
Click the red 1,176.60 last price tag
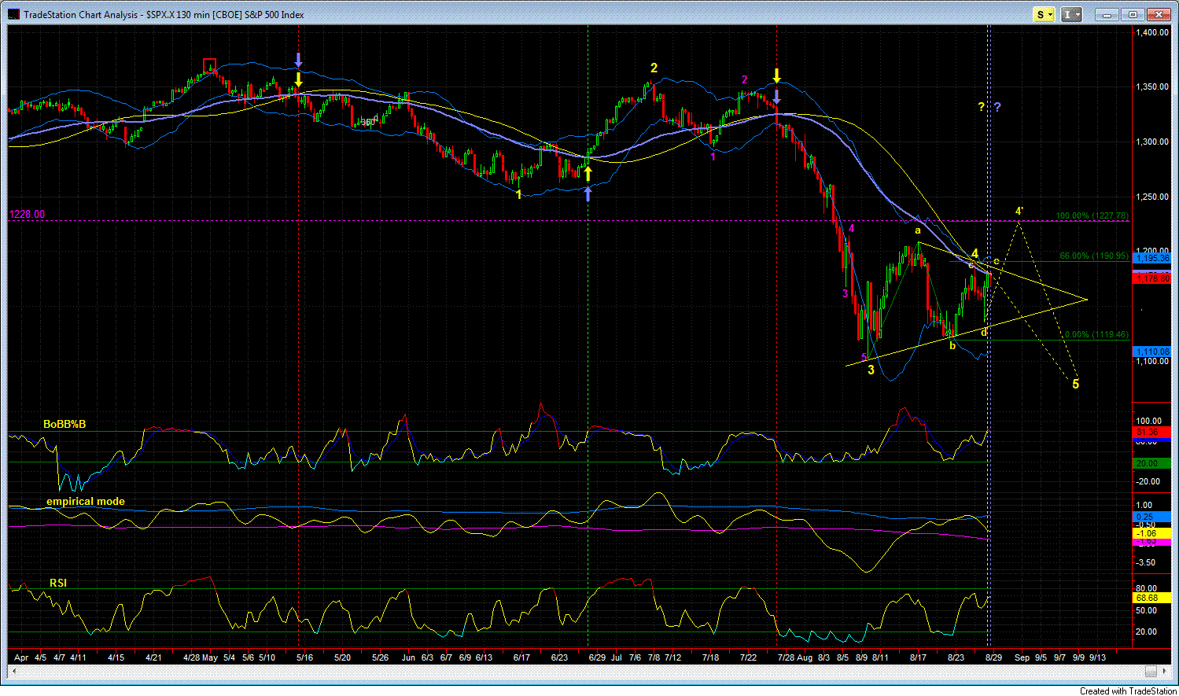pos(1152,278)
